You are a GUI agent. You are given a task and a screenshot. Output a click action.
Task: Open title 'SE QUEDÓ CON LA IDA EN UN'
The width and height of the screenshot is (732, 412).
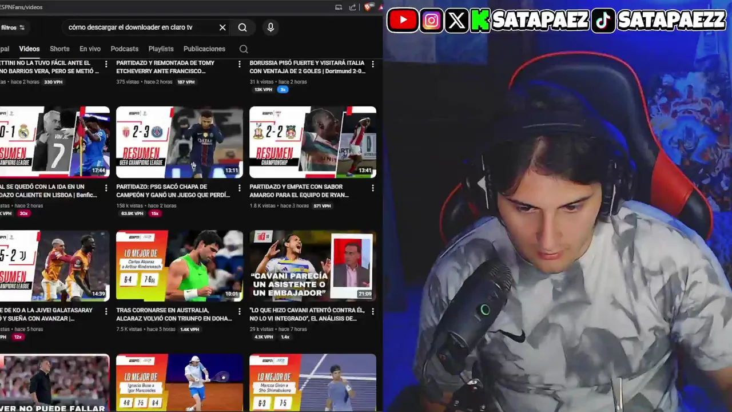[x=49, y=191]
